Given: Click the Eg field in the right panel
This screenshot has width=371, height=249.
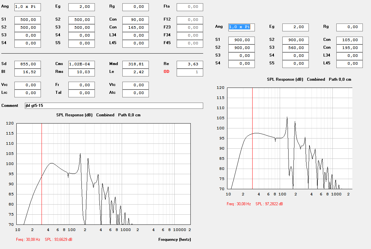Looking at the screenshot, I should coord(295,27).
